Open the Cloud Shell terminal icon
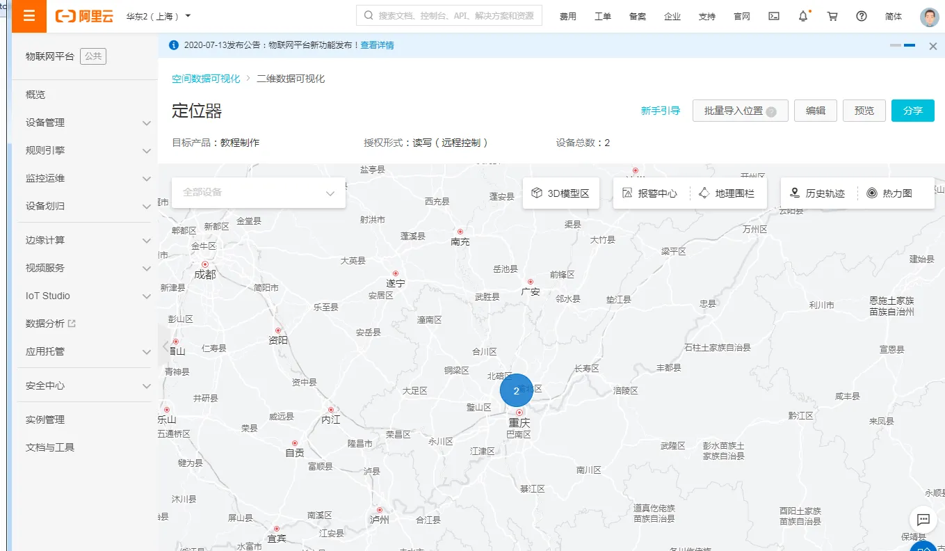The width and height of the screenshot is (945, 551). point(774,16)
